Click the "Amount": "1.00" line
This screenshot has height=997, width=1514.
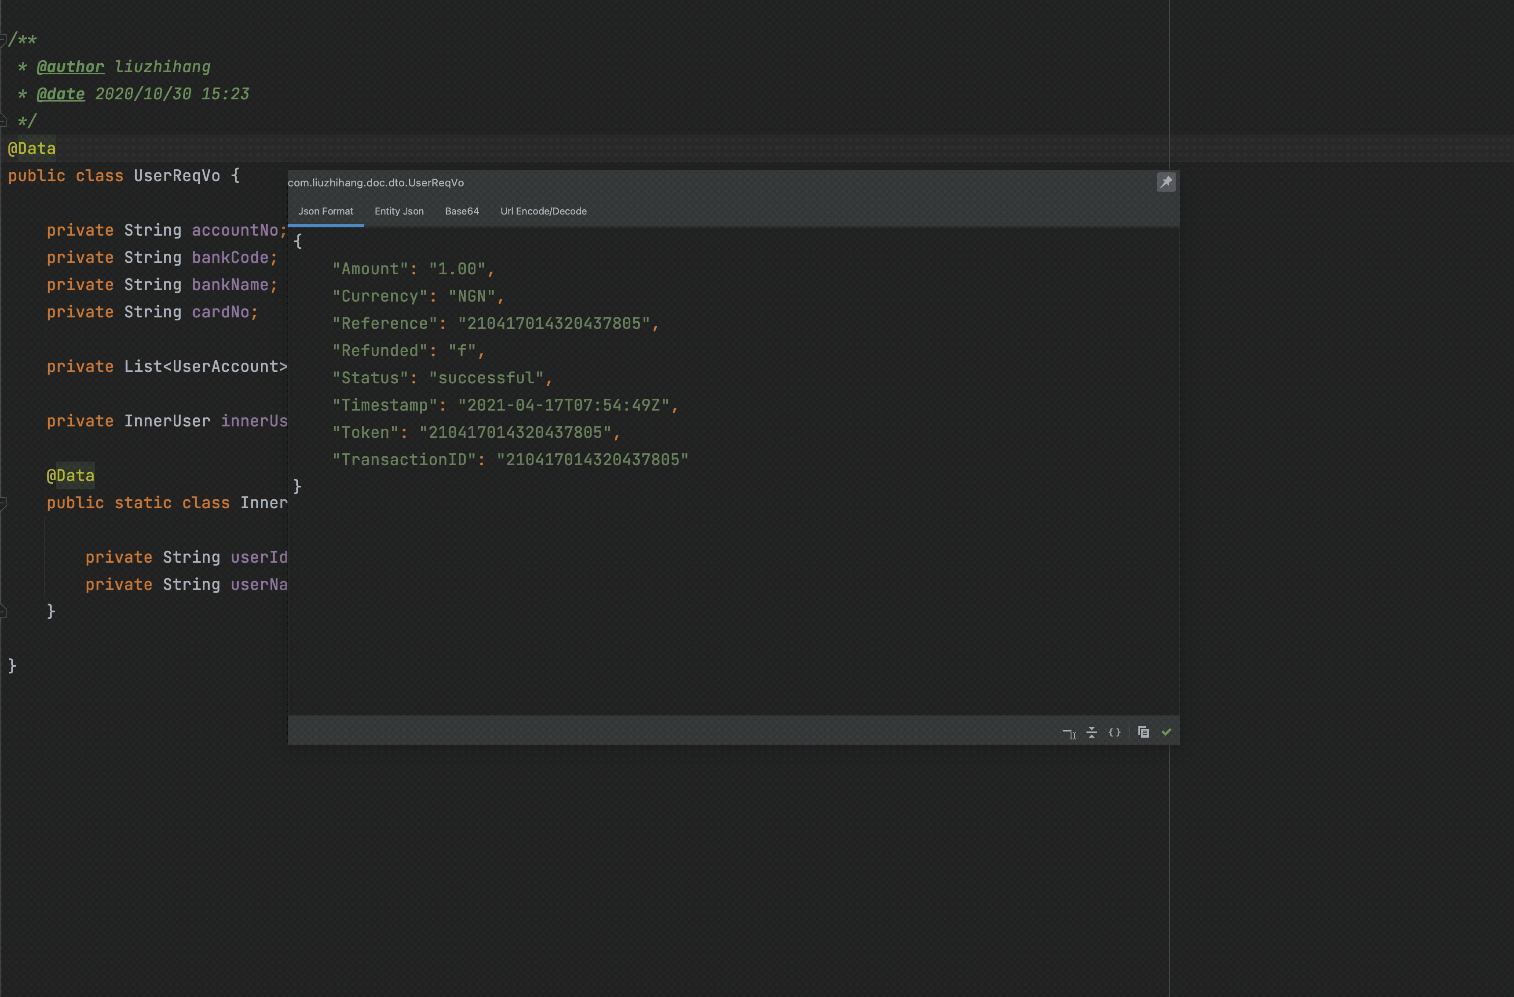413,269
